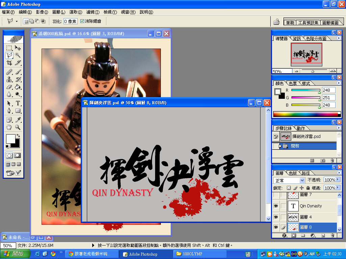Select the History Brush tool
This screenshot has width=346, height=259.
click(x=18, y=79)
